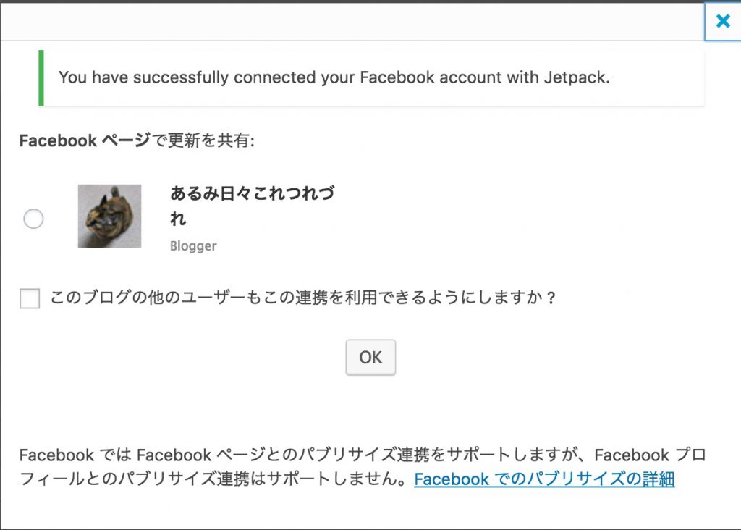Tick the box before このブログの他のユーザー
The image size is (741, 530).
tap(30, 298)
